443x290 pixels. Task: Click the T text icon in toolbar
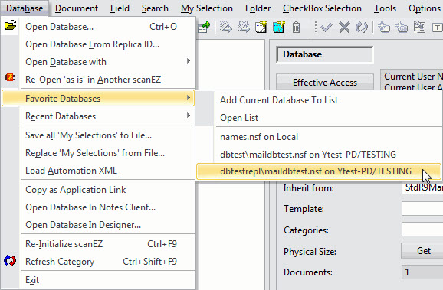[x=437, y=28]
